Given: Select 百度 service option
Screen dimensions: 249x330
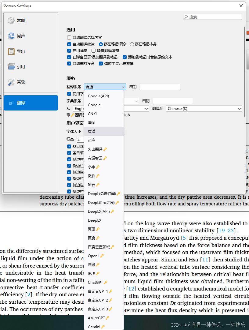Looking at the screenshot, I should [x=104, y=238].
